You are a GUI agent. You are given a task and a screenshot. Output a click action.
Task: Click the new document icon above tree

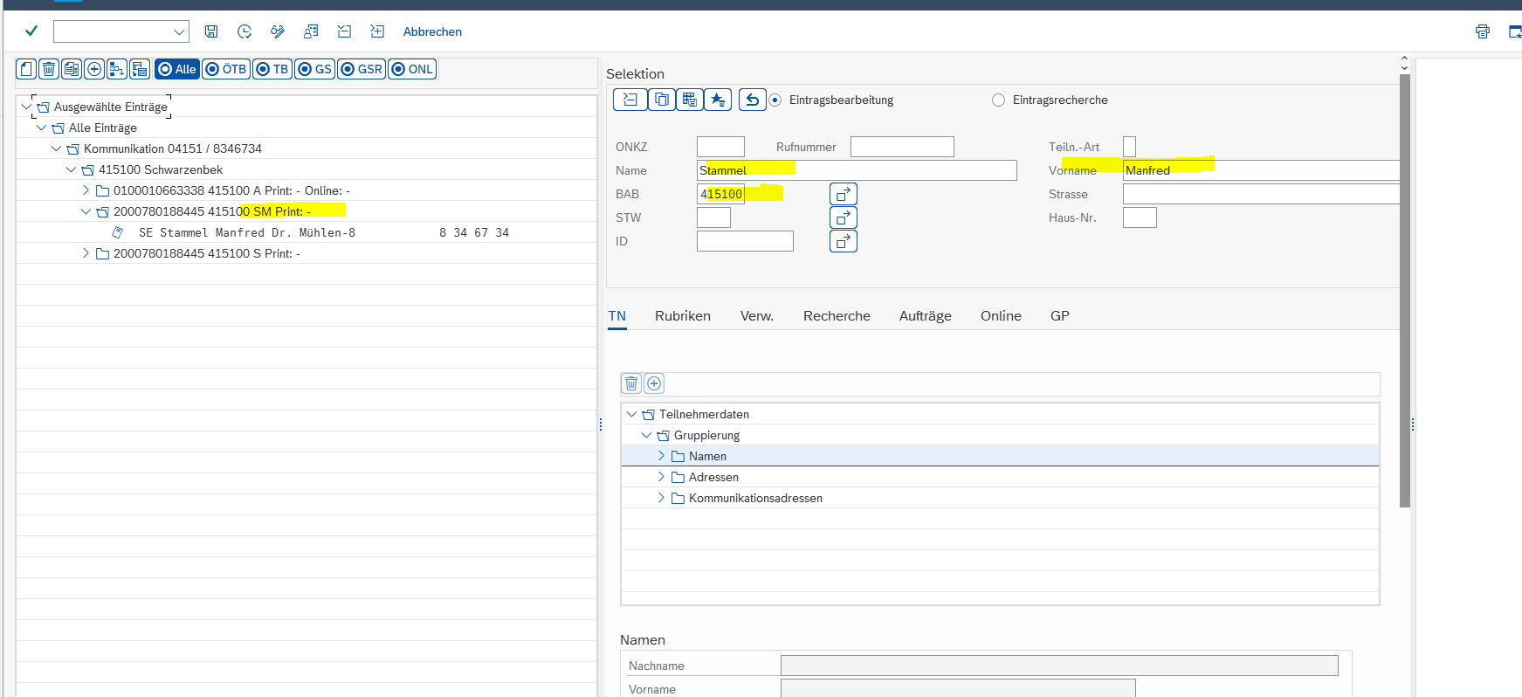[26, 69]
